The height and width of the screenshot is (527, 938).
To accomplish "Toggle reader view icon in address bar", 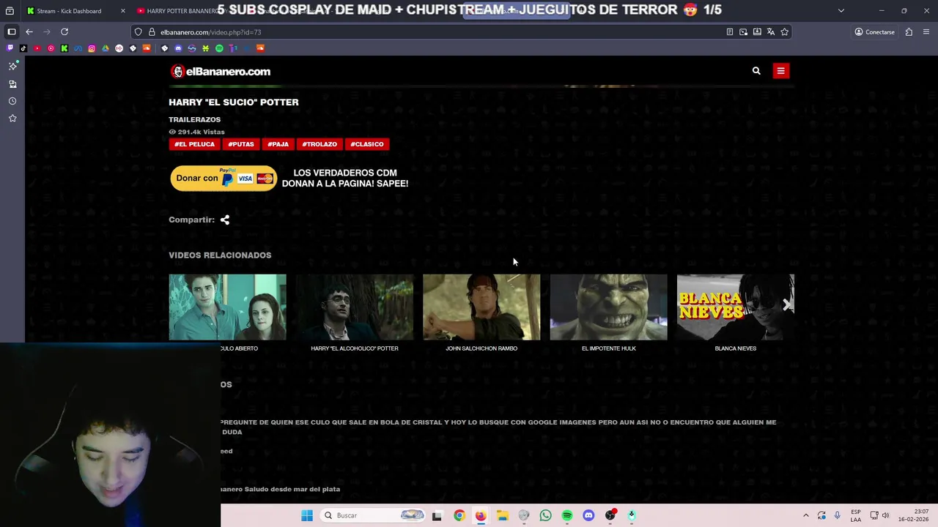I will click(x=729, y=32).
